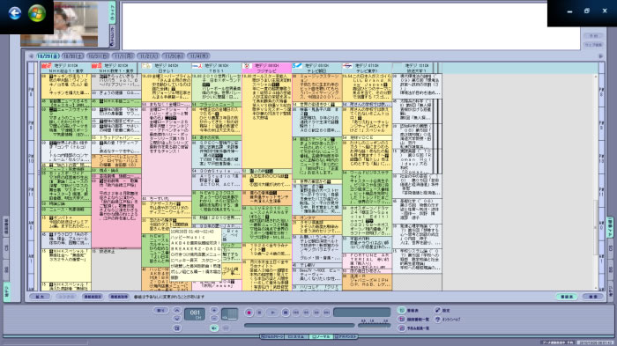
Task: Click the fast-forward playback button
Action: click(x=316, y=313)
